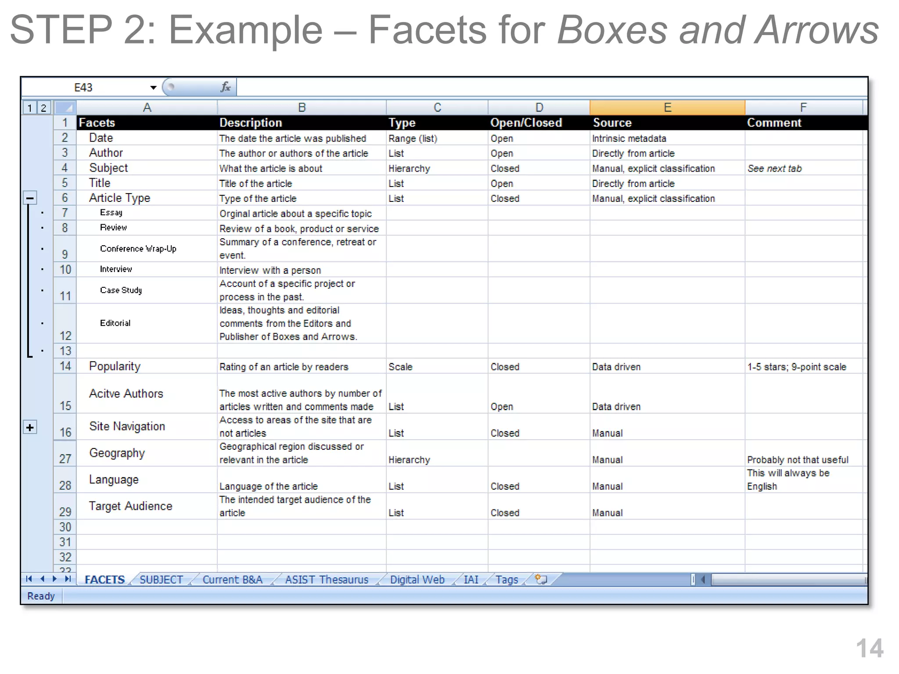The height and width of the screenshot is (674, 899).
Task: Switch to the Tags sheet tab
Action: pos(507,580)
